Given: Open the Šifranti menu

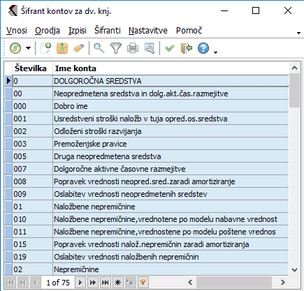Looking at the screenshot, I should [x=108, y=31].
